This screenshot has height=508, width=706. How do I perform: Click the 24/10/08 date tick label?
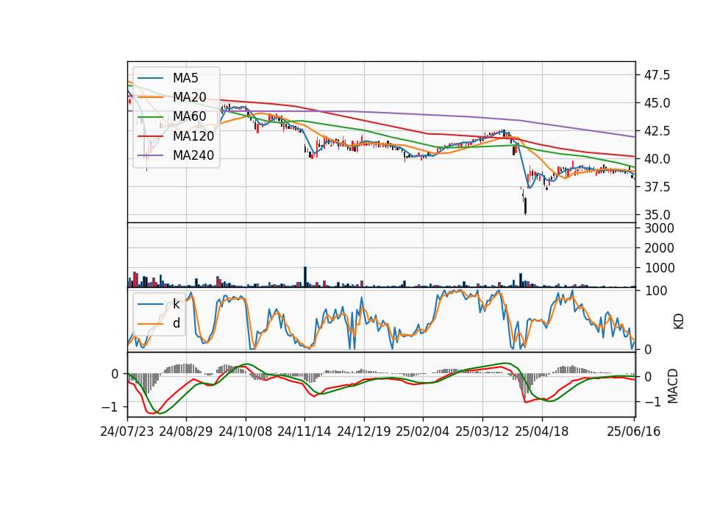click(x=246, y=431)
